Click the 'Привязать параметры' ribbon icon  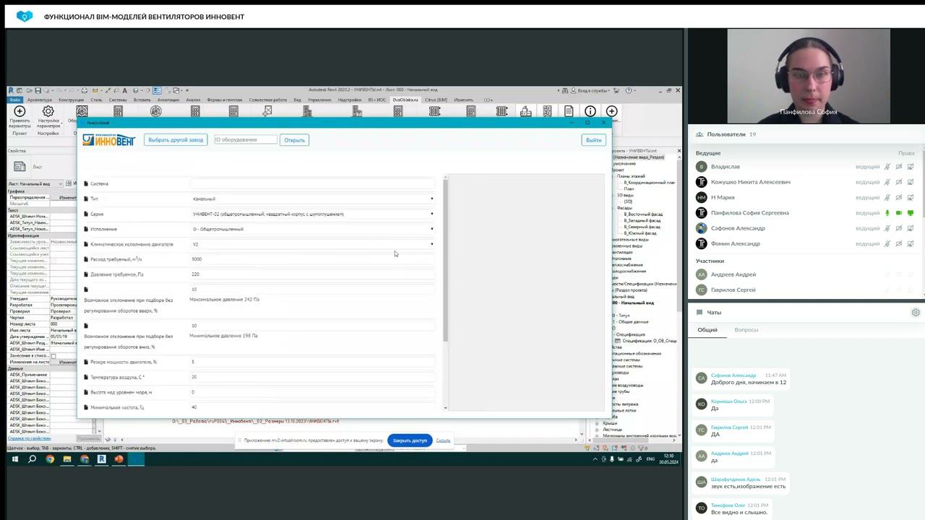(20, 111)
